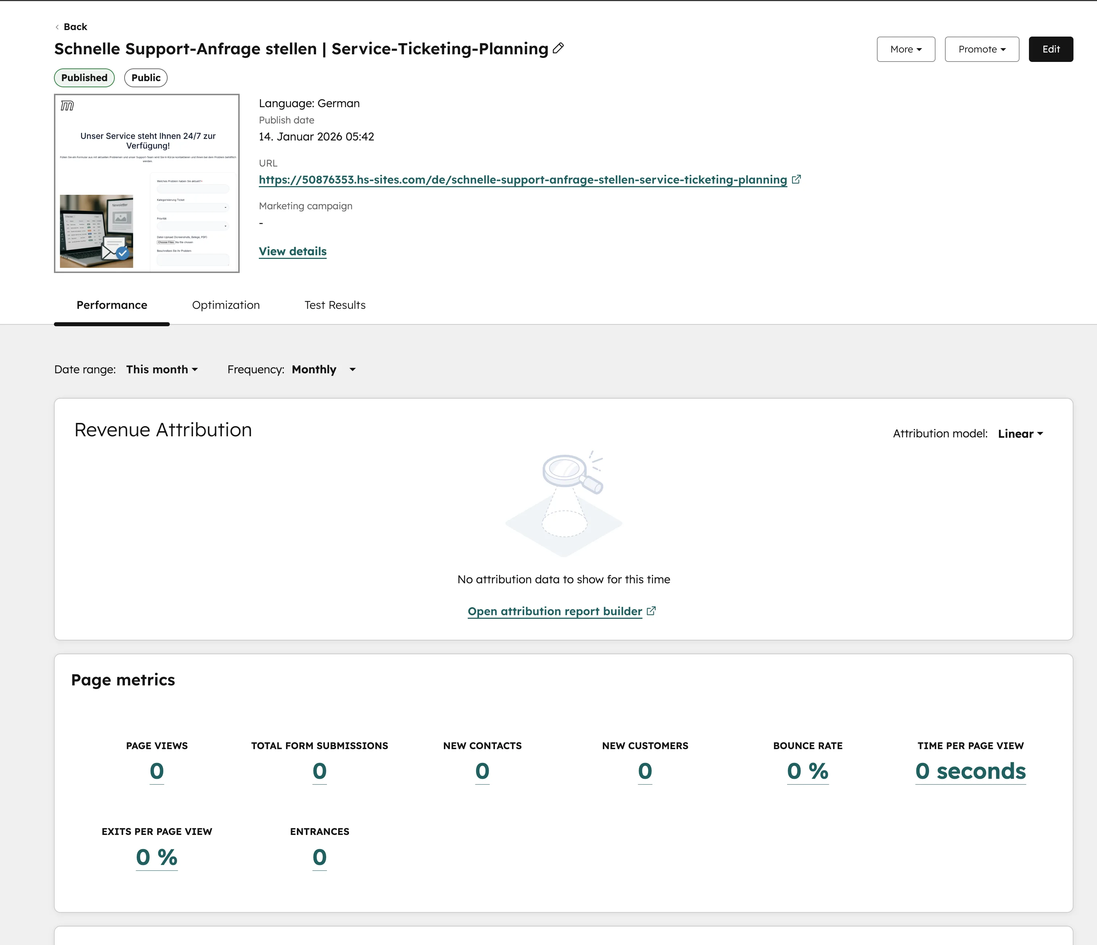
Task: Open the View details link
Action: (x=292, y=251)
